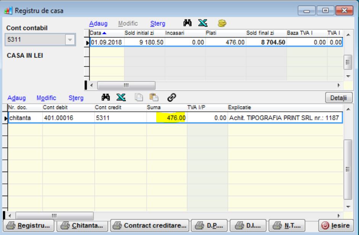This screenshot has height=235, width=359.
Task: Exit using the Iesire button
Action: pyautogui.click(x=336, y=225)
